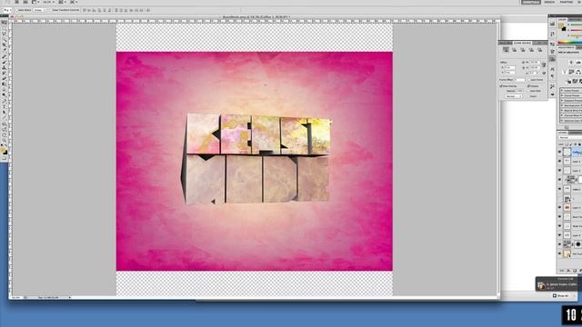Viewport: 582px width, 327px height.
Task: Hide the selected top layer via its eye
Action: click(560, 152)
